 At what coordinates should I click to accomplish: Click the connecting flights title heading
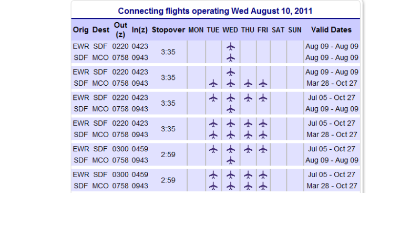click(x=216, y=11)
